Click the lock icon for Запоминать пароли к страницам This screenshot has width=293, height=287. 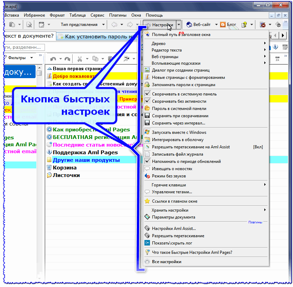pyautogui.click(x=147, y=85)
